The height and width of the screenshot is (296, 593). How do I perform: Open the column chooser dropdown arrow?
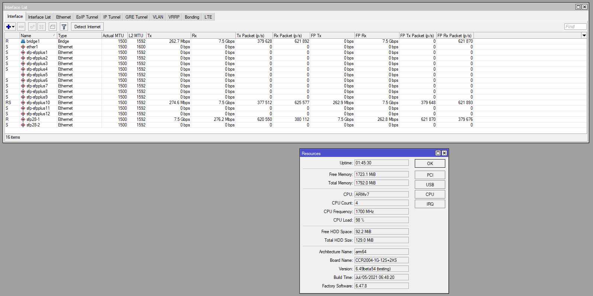point(584,36)
